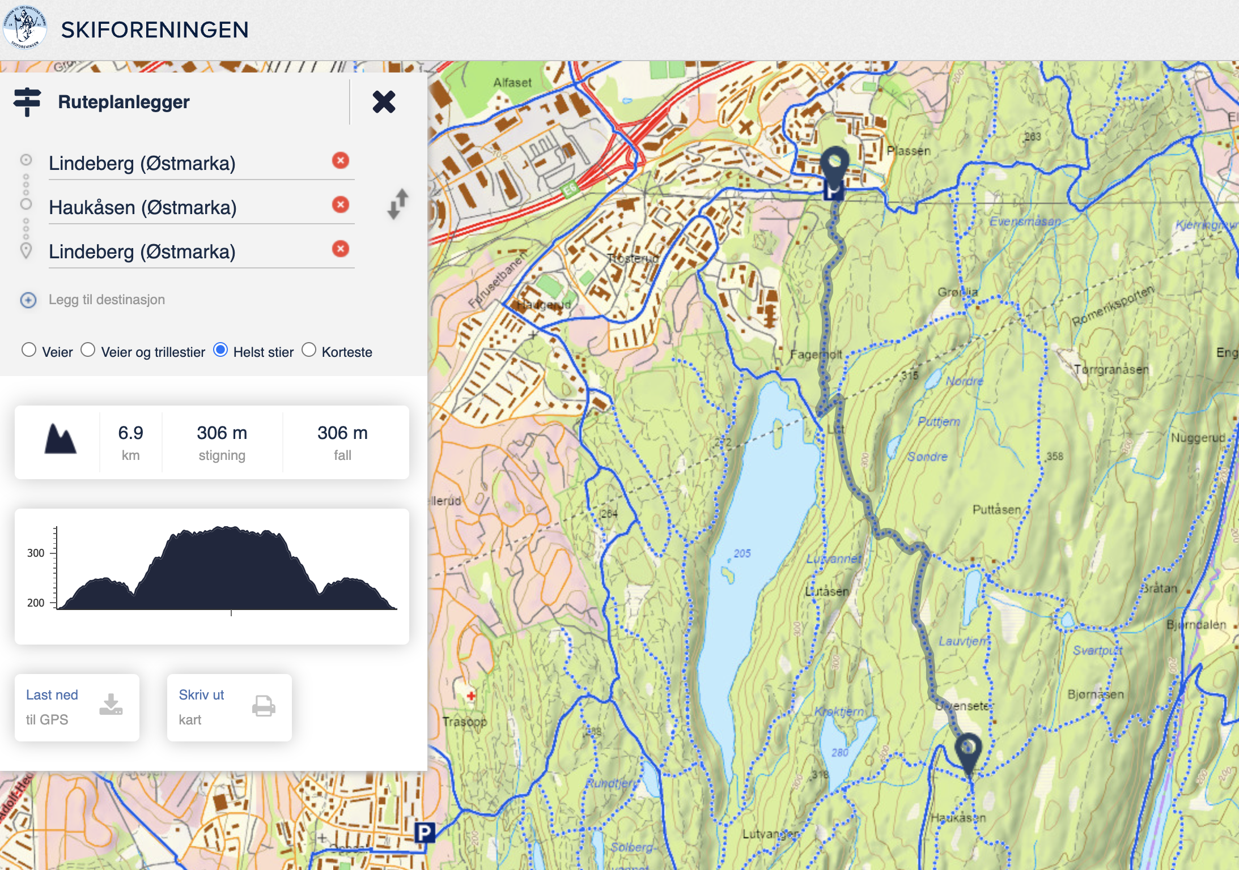
Task: Click the Trosterud label on map
Action: 633,258
